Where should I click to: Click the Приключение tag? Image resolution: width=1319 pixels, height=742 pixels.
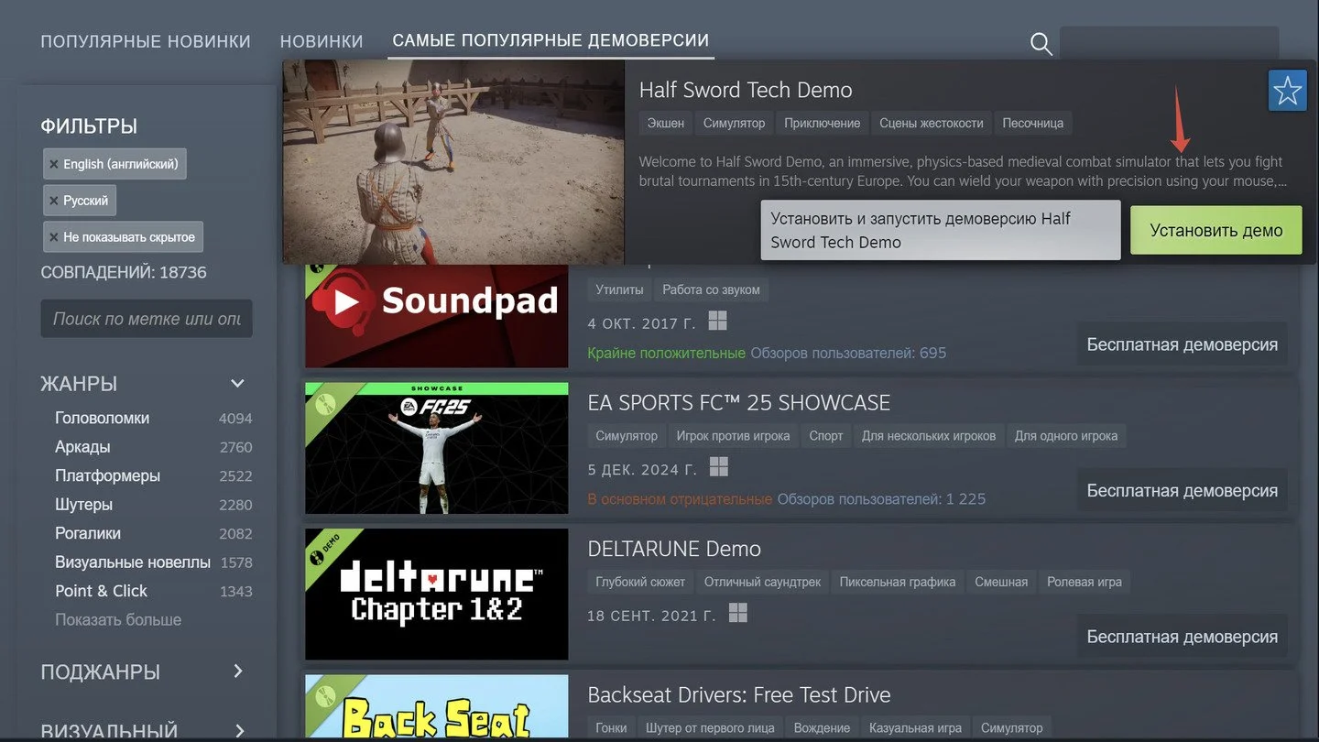coord(823,123)
